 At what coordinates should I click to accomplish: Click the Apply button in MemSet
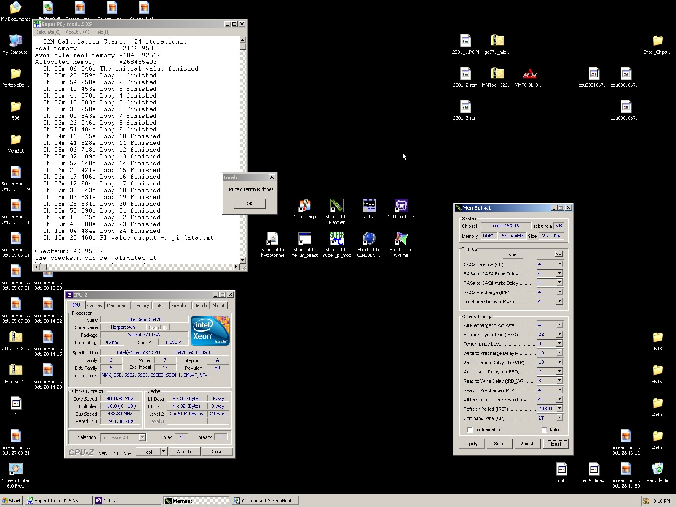click(472, 444)
